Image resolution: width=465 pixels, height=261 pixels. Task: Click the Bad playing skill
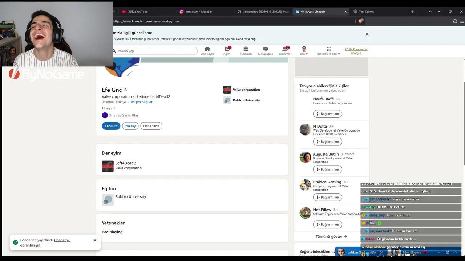[x=112, y=232]
